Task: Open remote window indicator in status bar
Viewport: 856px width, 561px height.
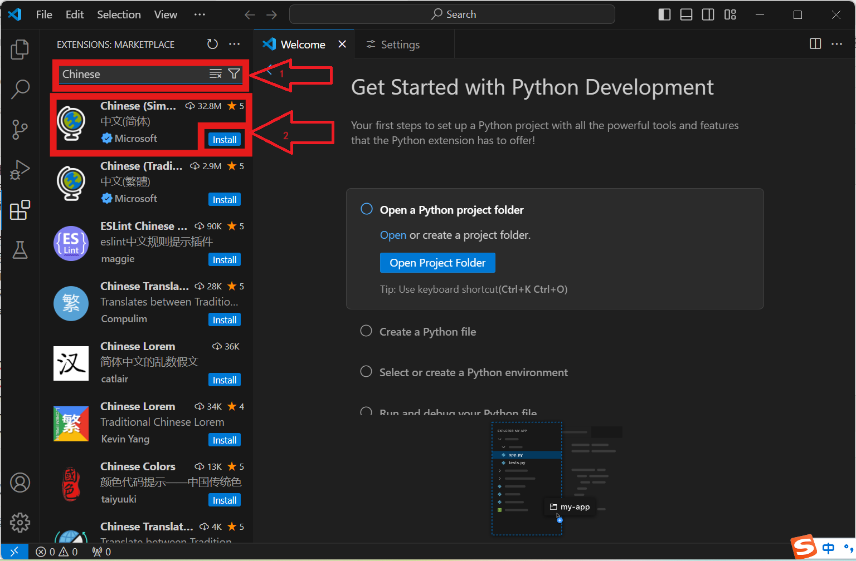Action: 14,552
